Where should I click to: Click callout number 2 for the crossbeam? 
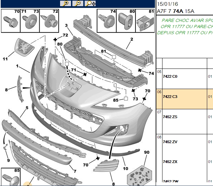pos(132,39)
